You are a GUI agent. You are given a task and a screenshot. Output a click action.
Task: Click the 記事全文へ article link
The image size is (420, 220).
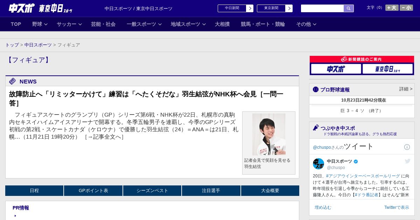[104, 137]
